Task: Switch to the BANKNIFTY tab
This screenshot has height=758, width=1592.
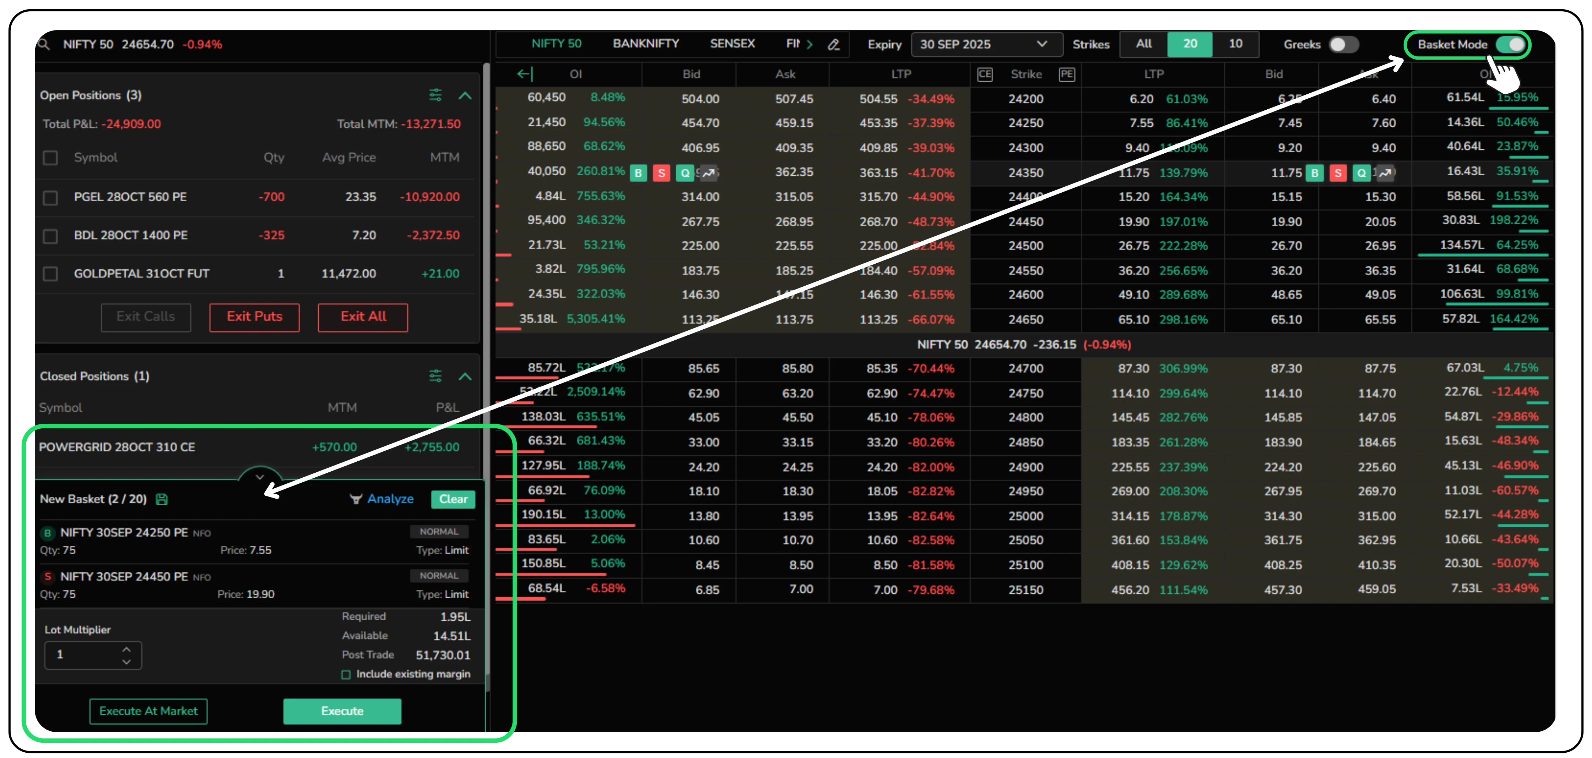Action: pos(645,44)
